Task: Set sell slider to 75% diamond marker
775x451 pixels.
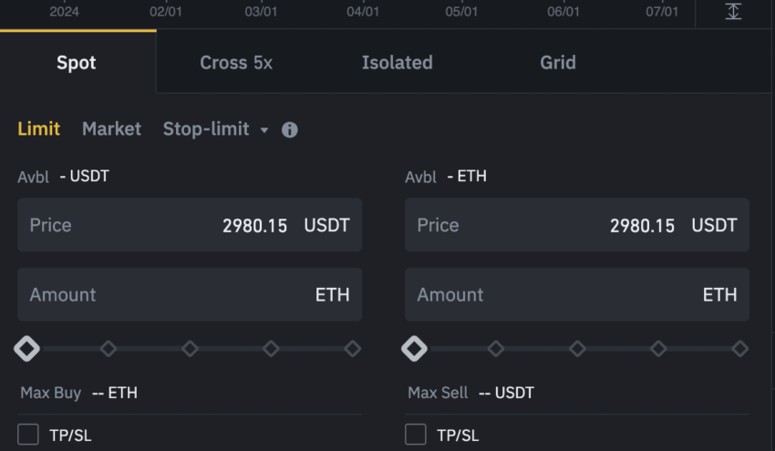Action: click(658, 349)
